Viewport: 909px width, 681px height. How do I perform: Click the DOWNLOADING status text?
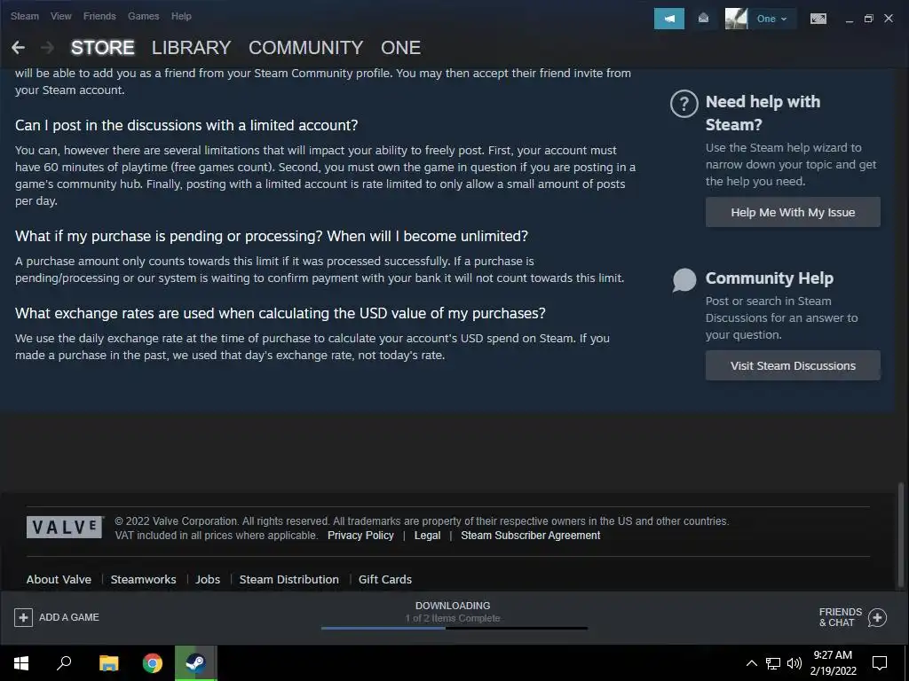(453, 606)
